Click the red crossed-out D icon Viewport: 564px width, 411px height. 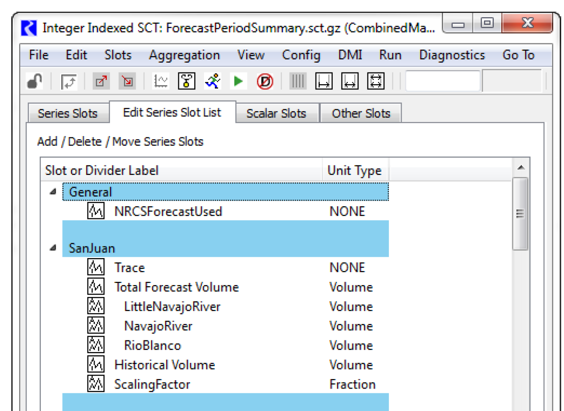(x=264, y=82)
